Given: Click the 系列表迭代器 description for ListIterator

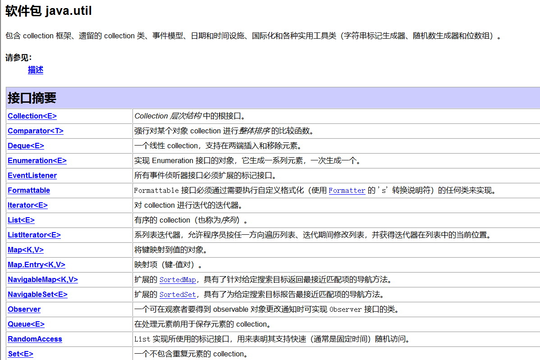Looking at the screenshot, I should coord(312,235).
